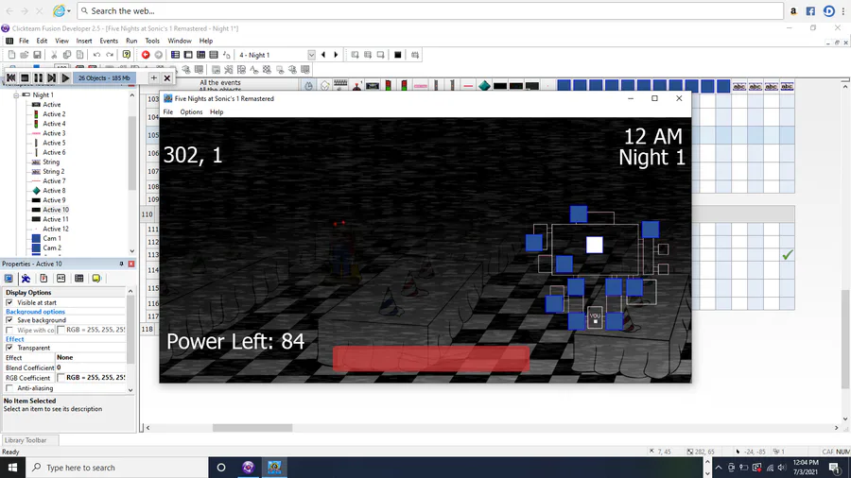Image resolution: width=851 pixels, height=478 pixels.
Task: Open the Storyboard Editor icon
Action: coord(175,55)
